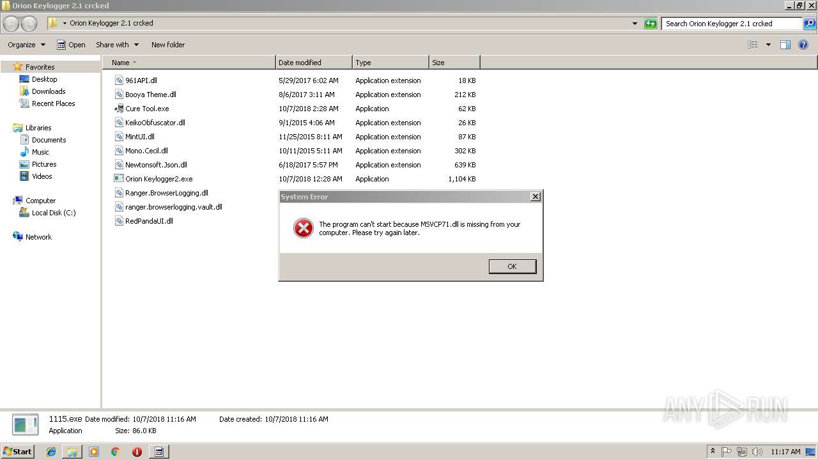Click the Cure Tool.exe application icon
This screenshot has height=460, width=818.
coord(119,109)
